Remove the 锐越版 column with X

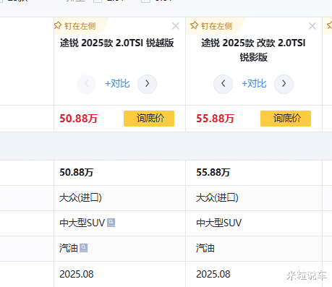click(176, 26)
